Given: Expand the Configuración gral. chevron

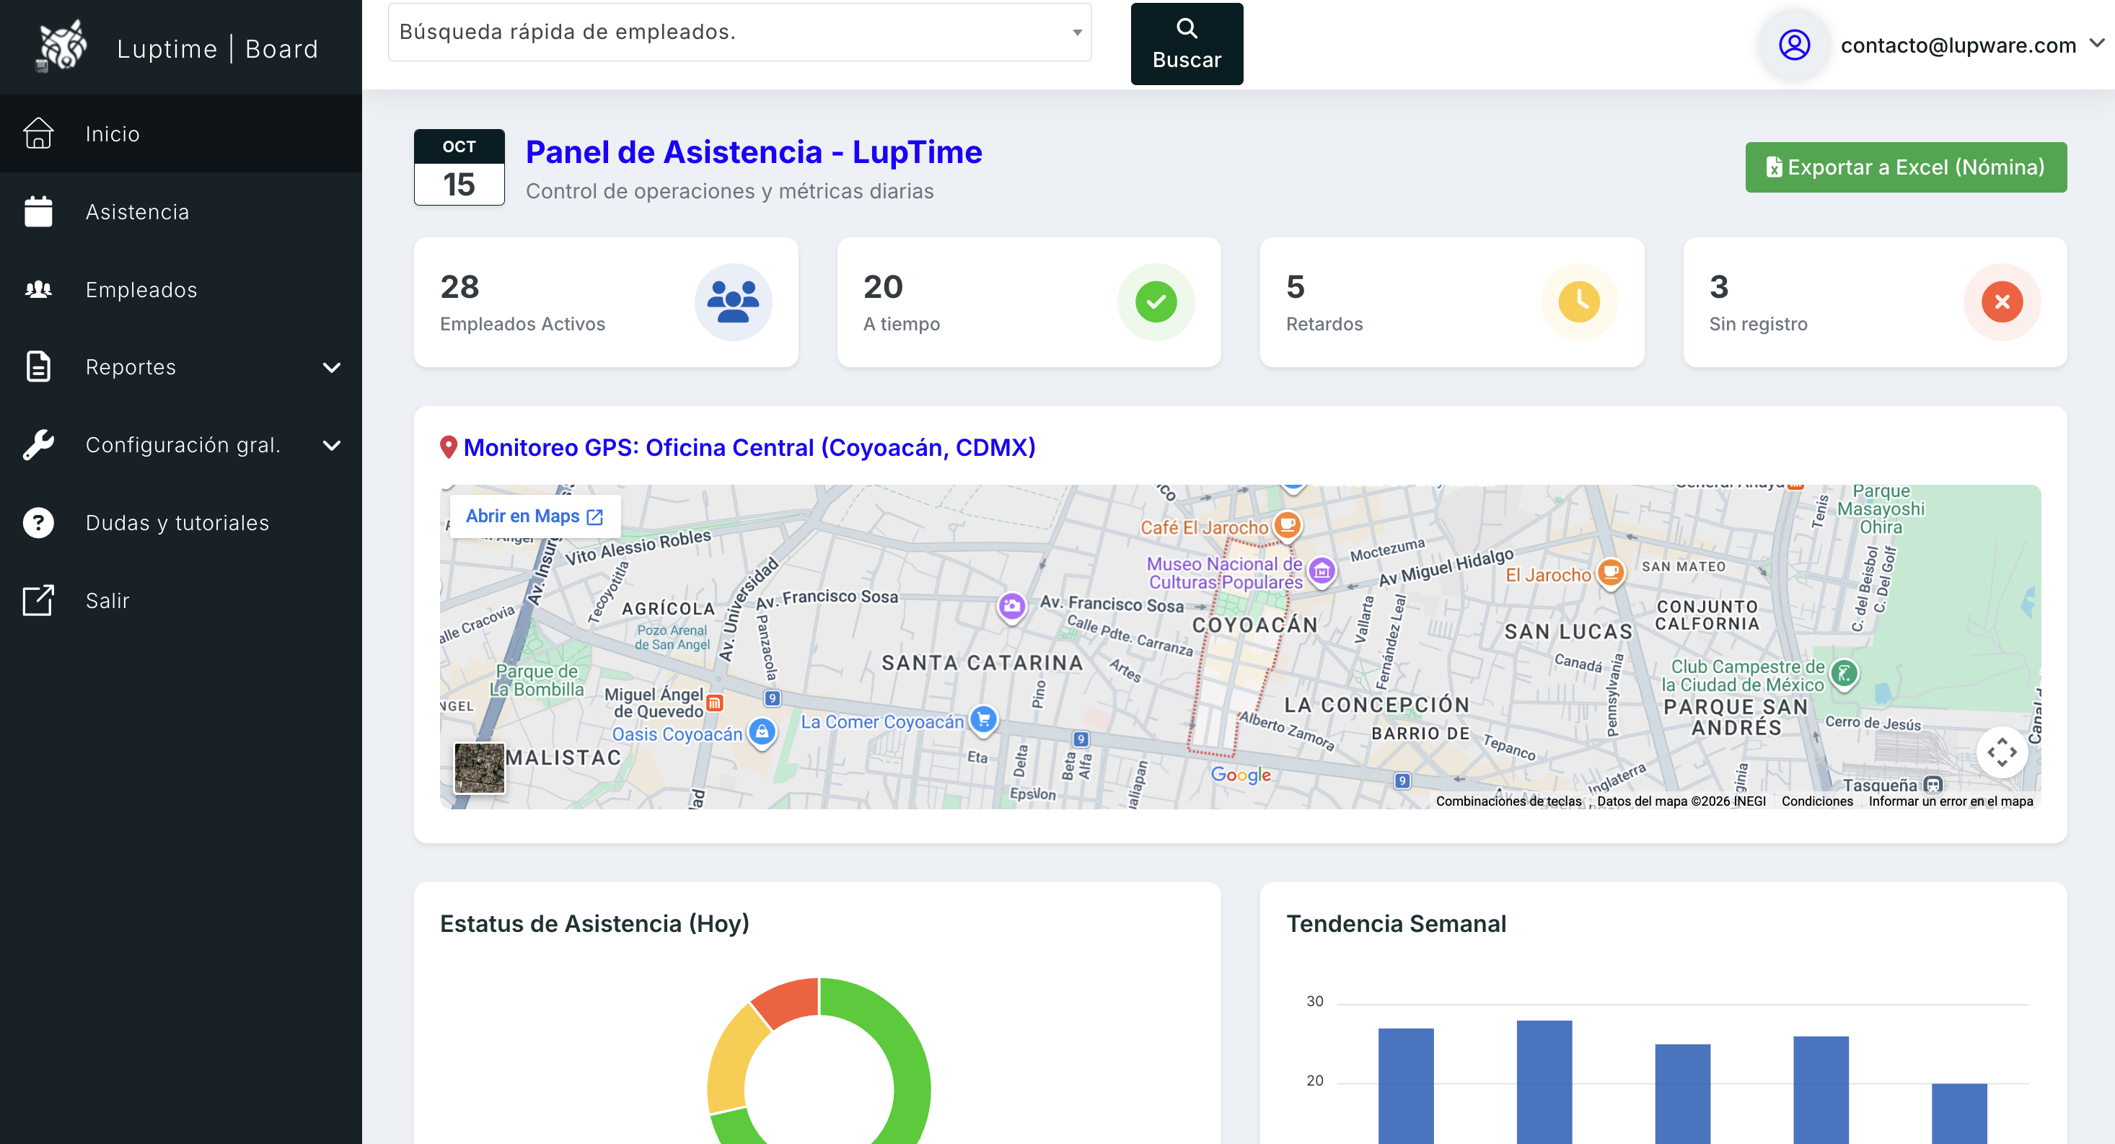Looking at the screenshot, I should (332, 445).
